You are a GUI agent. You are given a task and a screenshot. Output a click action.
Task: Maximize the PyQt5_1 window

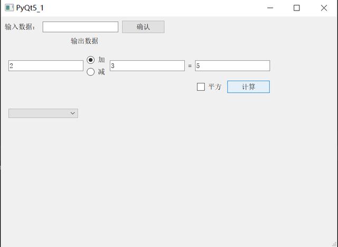(x=297, y=8)
